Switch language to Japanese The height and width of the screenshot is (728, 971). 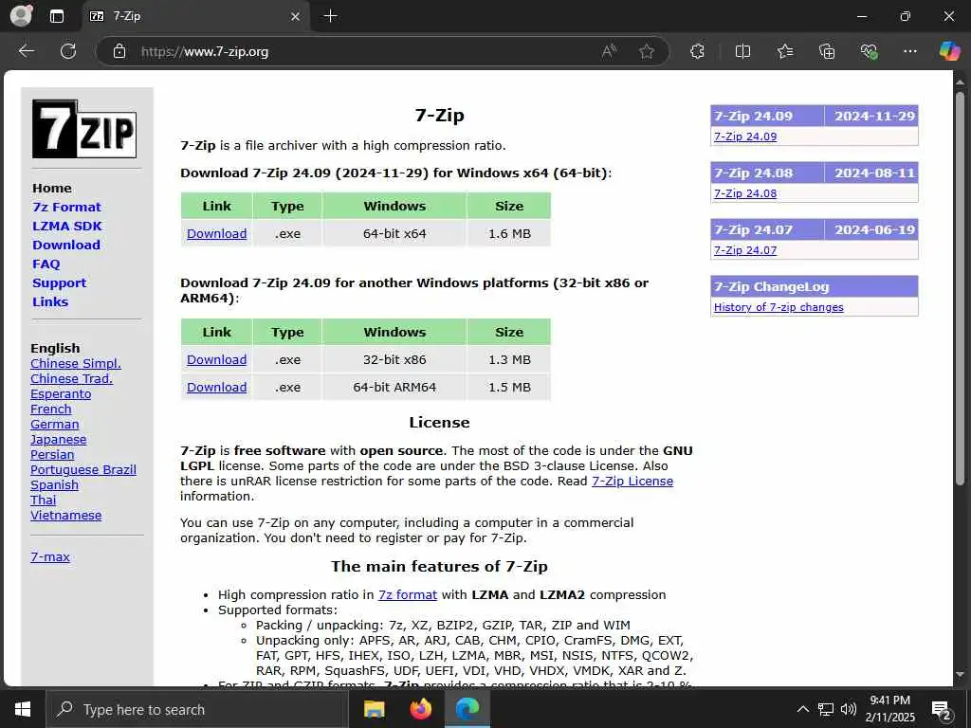pos(58,440)
